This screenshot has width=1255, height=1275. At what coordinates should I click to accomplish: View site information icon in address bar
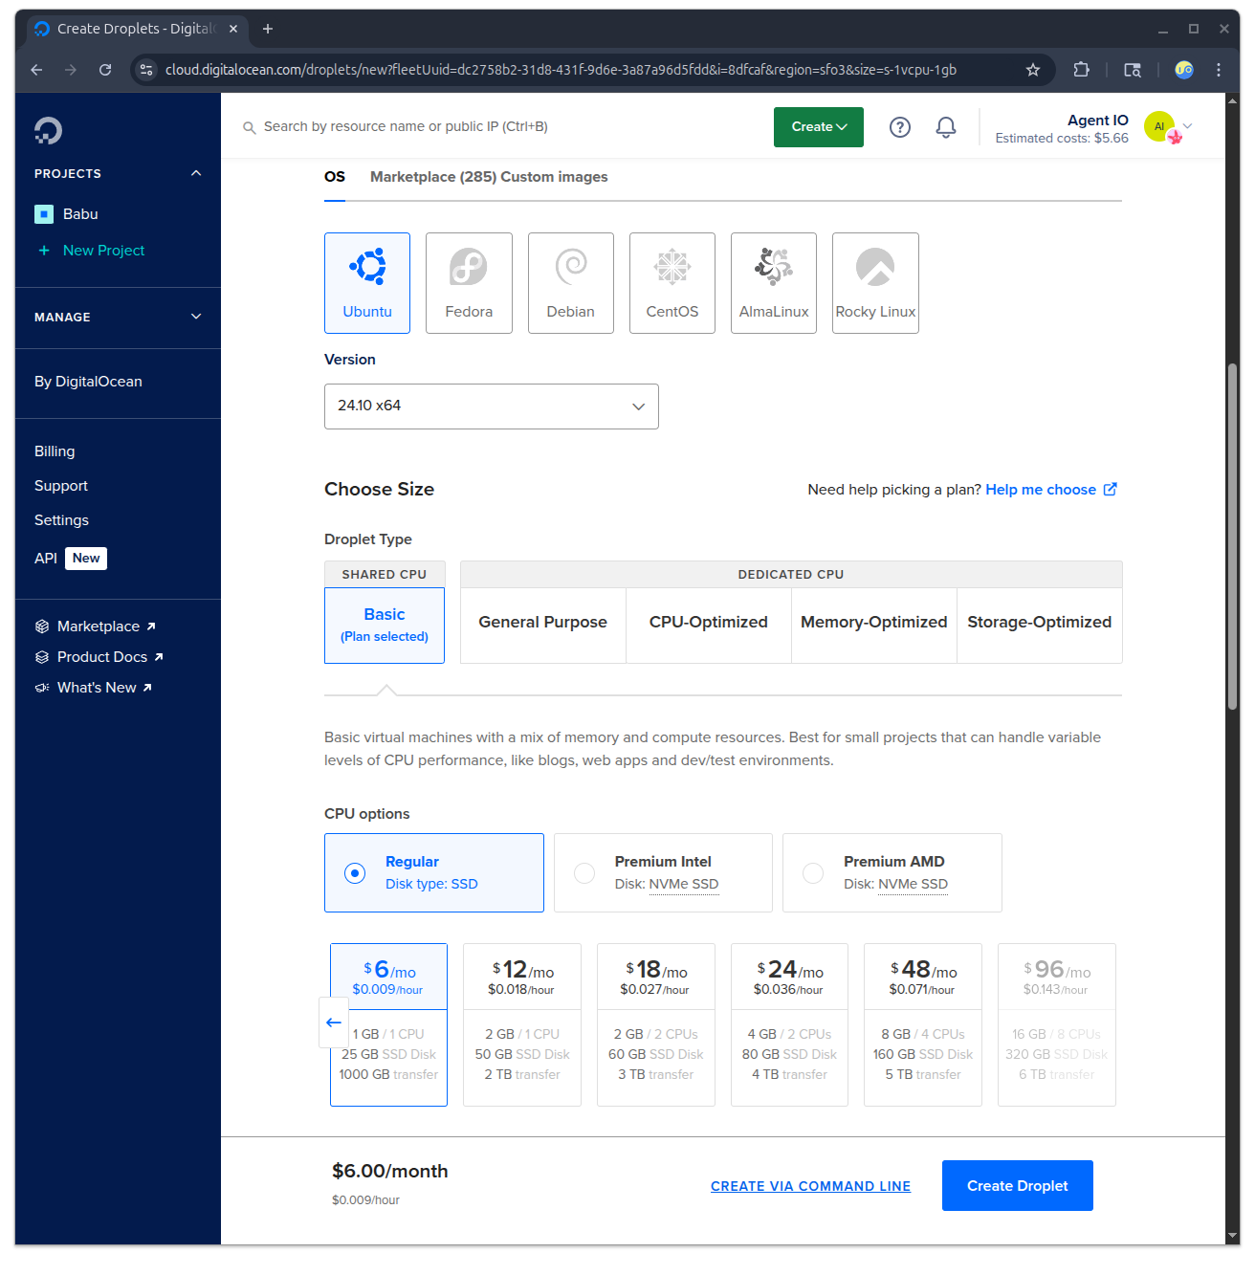pyautogui.click(x=146, y=70)
